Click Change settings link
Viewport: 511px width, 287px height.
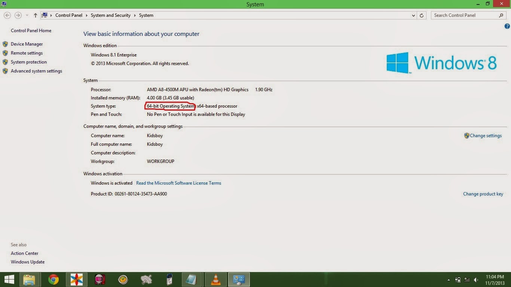486,136
